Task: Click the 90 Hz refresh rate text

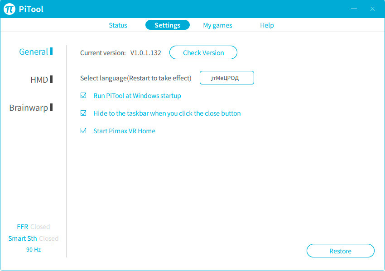Action: pyautogui.click(x=34, y=249)
